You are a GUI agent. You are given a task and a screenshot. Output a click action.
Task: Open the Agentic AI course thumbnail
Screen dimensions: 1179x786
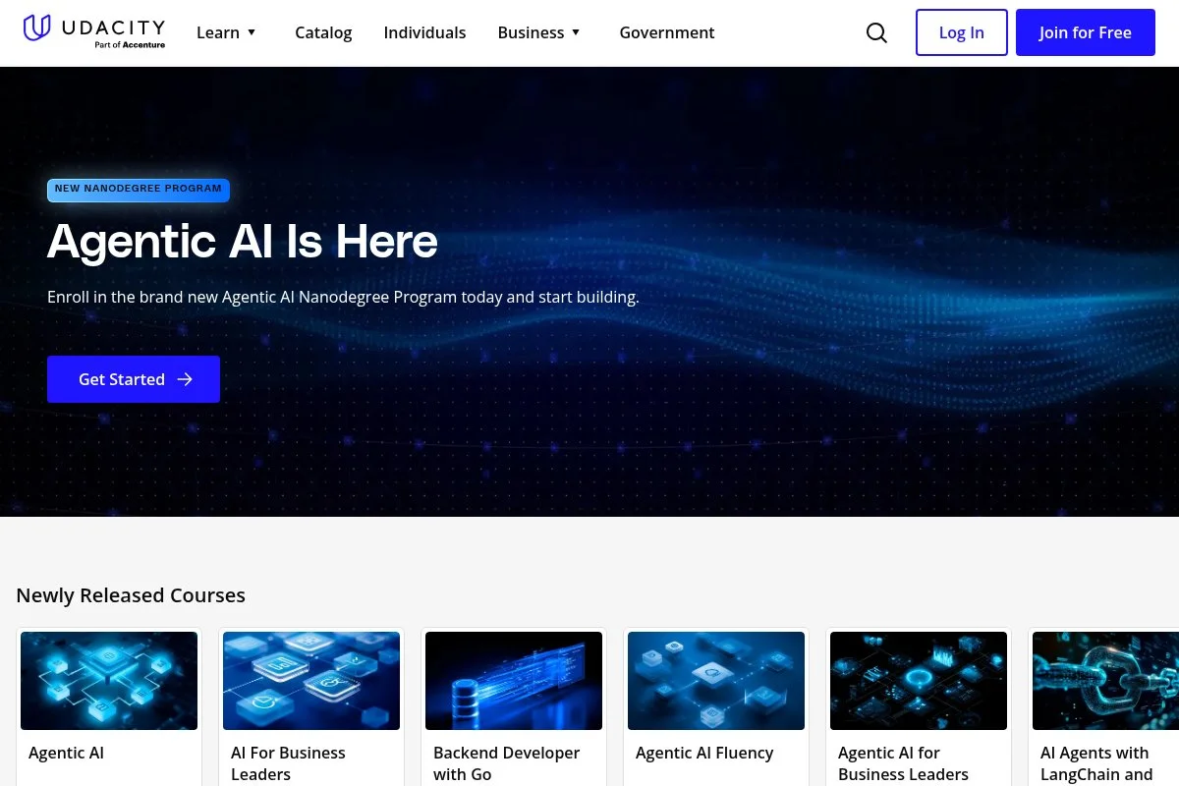pyautogui.click(x=109, y=681)
